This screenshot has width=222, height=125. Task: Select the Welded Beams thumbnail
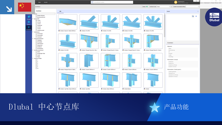coord(132,80)
